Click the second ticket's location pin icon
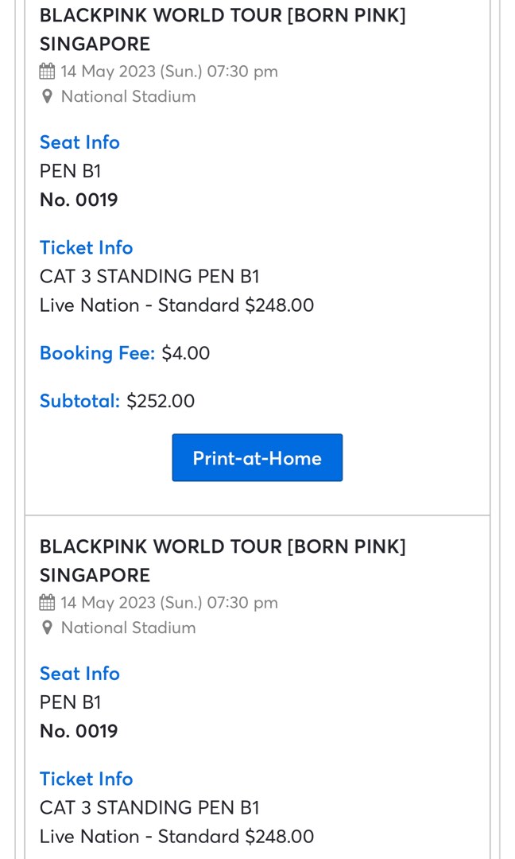This screenshot has width=515, height=859. [47, 627]
